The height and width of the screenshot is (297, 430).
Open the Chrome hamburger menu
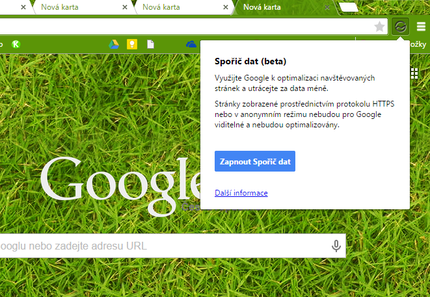pyautogui.click(x=421, y=27)
